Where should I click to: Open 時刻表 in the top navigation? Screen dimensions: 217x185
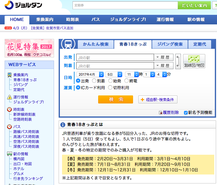[x=73, y=20]
